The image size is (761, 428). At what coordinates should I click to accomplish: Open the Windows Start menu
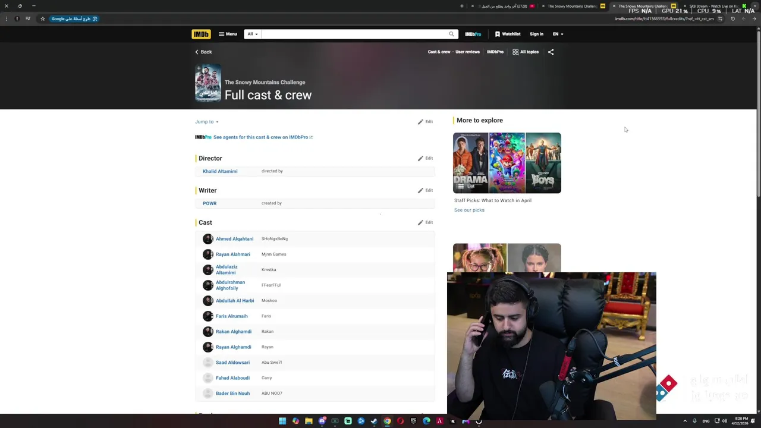(x=282, y=421)
